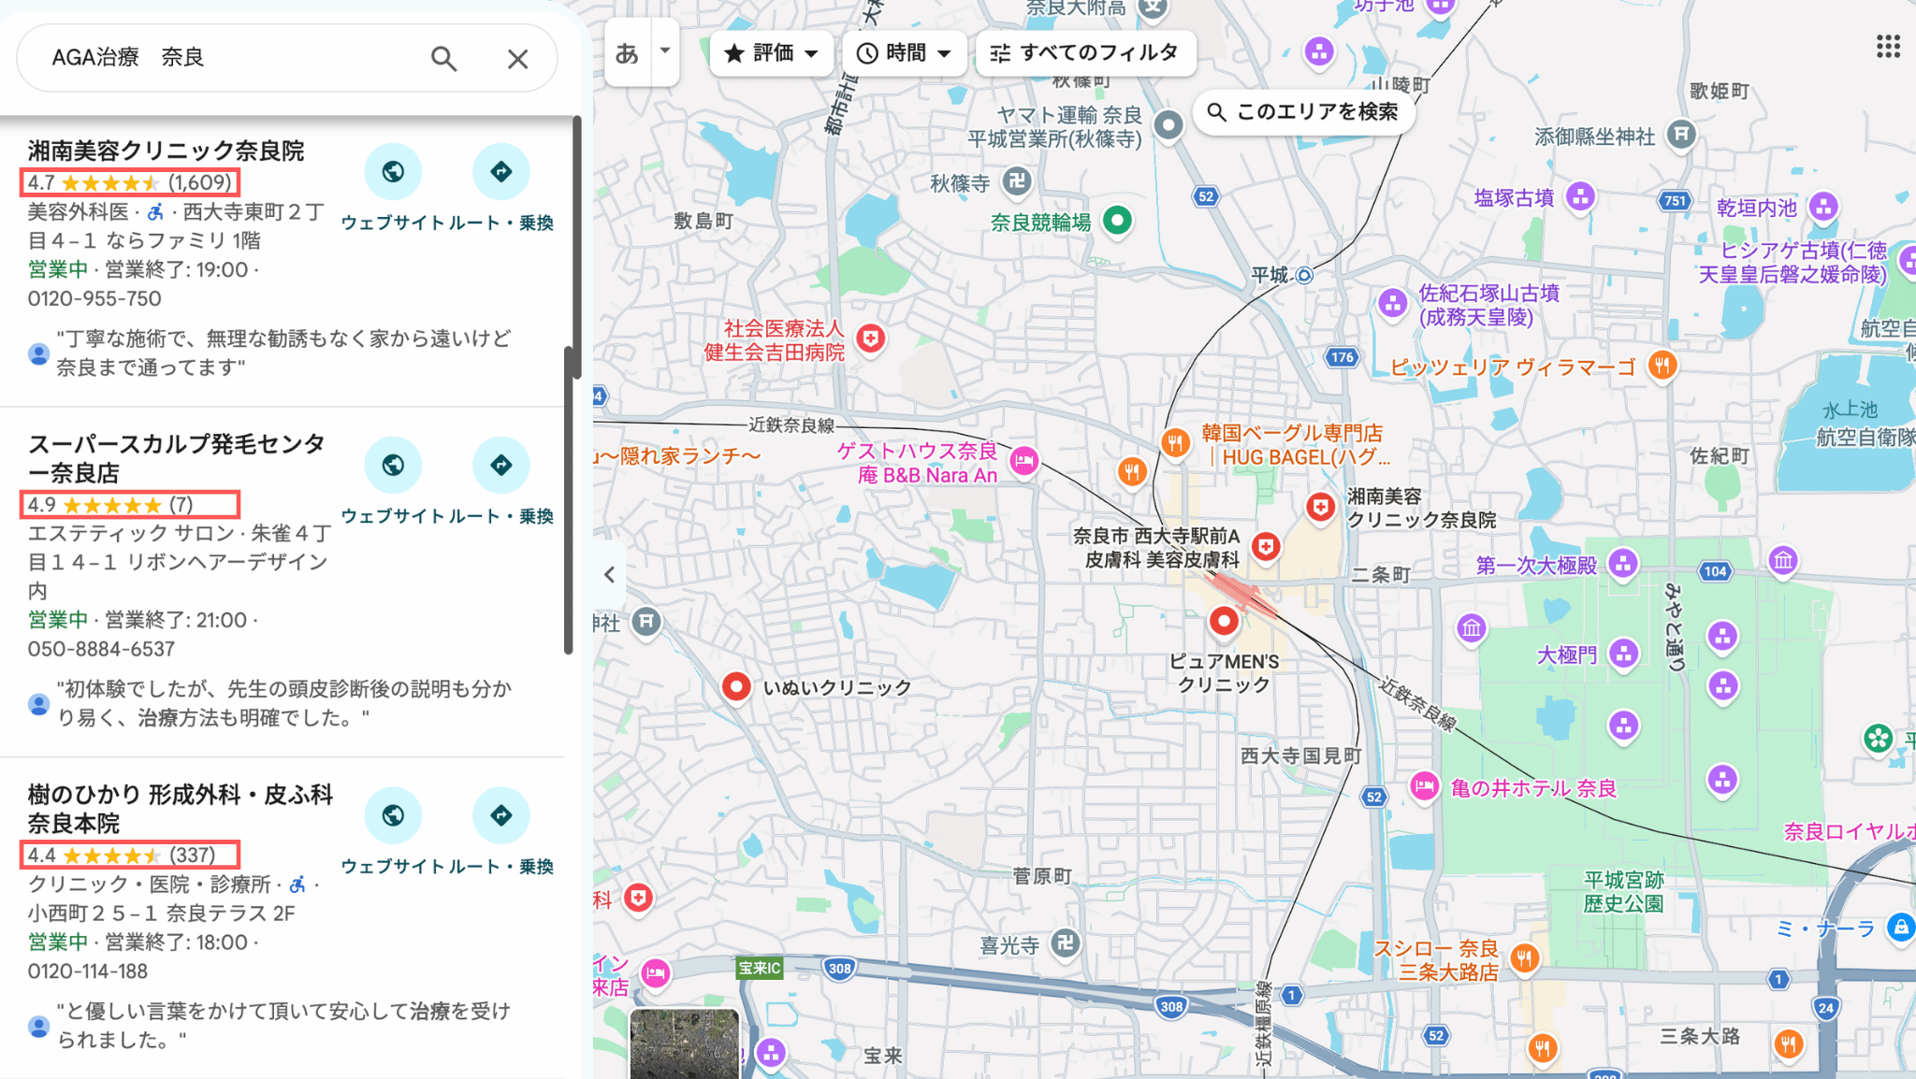Click the 湘南美容クリニック奈良院 map marker
This screenshot has height=1079, width=1916.
coord(1321,508)
